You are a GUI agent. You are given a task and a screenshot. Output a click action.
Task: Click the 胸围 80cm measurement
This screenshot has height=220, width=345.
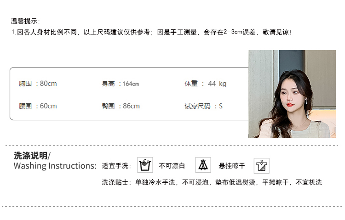(x=38, y=84)
